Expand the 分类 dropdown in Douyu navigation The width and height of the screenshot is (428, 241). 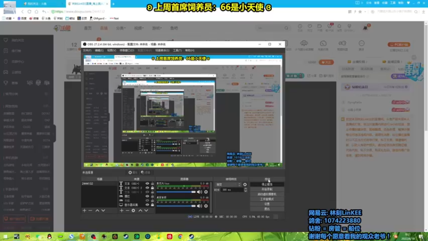pos(121,28)
